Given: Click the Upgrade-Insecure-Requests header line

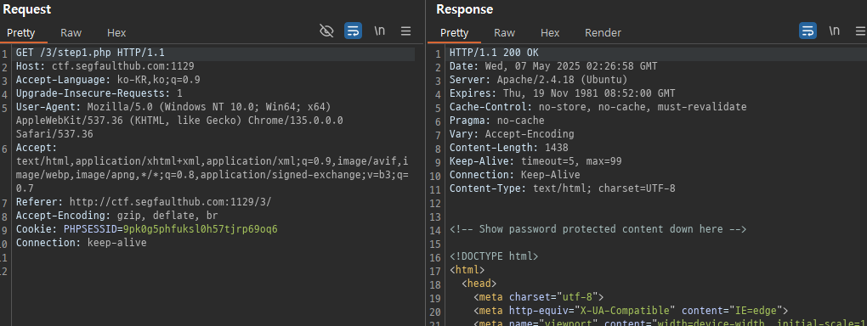Looking at the screenshot, I should [99, 93].
